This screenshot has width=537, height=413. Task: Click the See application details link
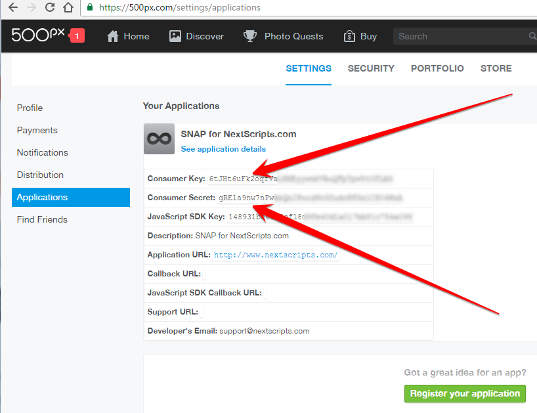223,149
